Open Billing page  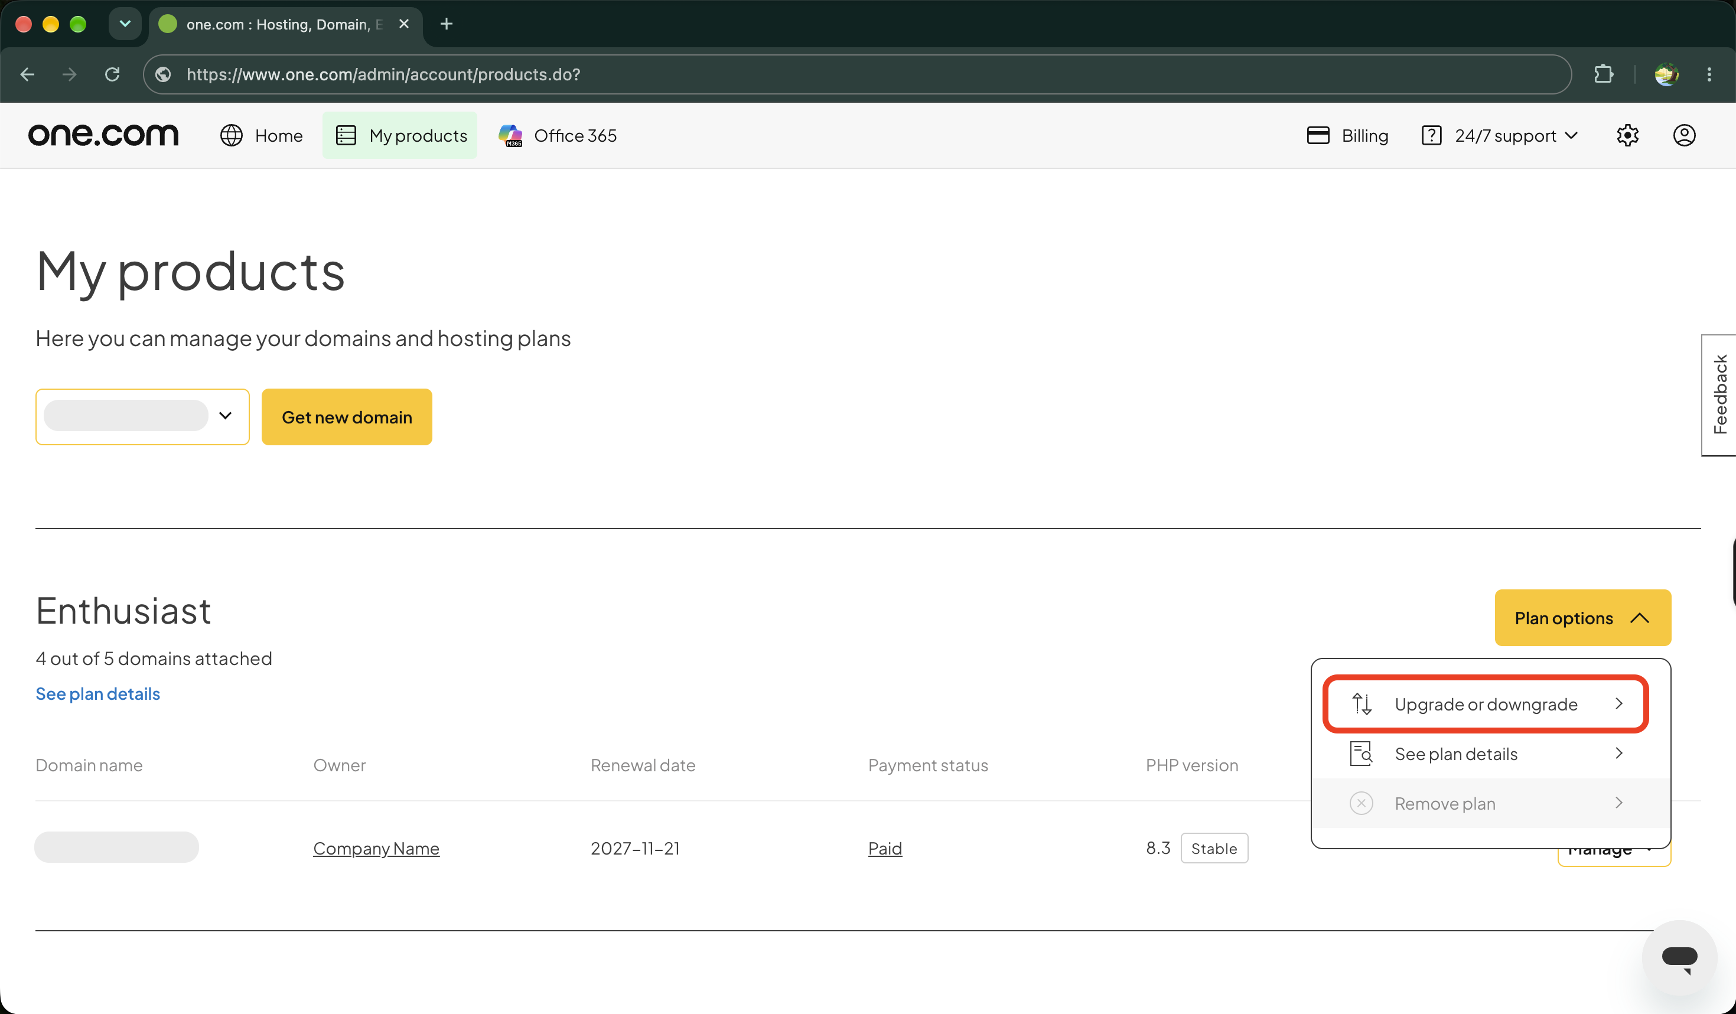1347,136
